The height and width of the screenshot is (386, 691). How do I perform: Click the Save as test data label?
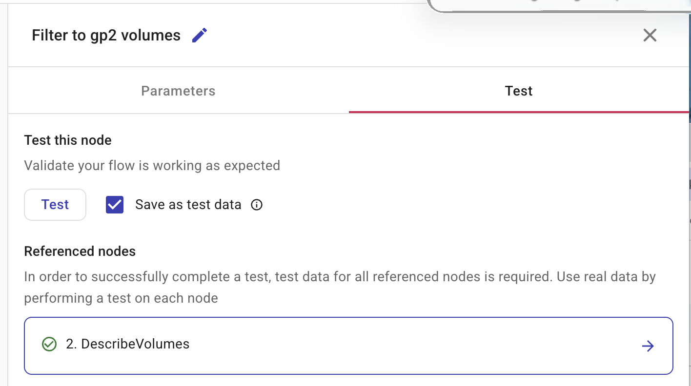pyautogui.click(x=188, y=205)
